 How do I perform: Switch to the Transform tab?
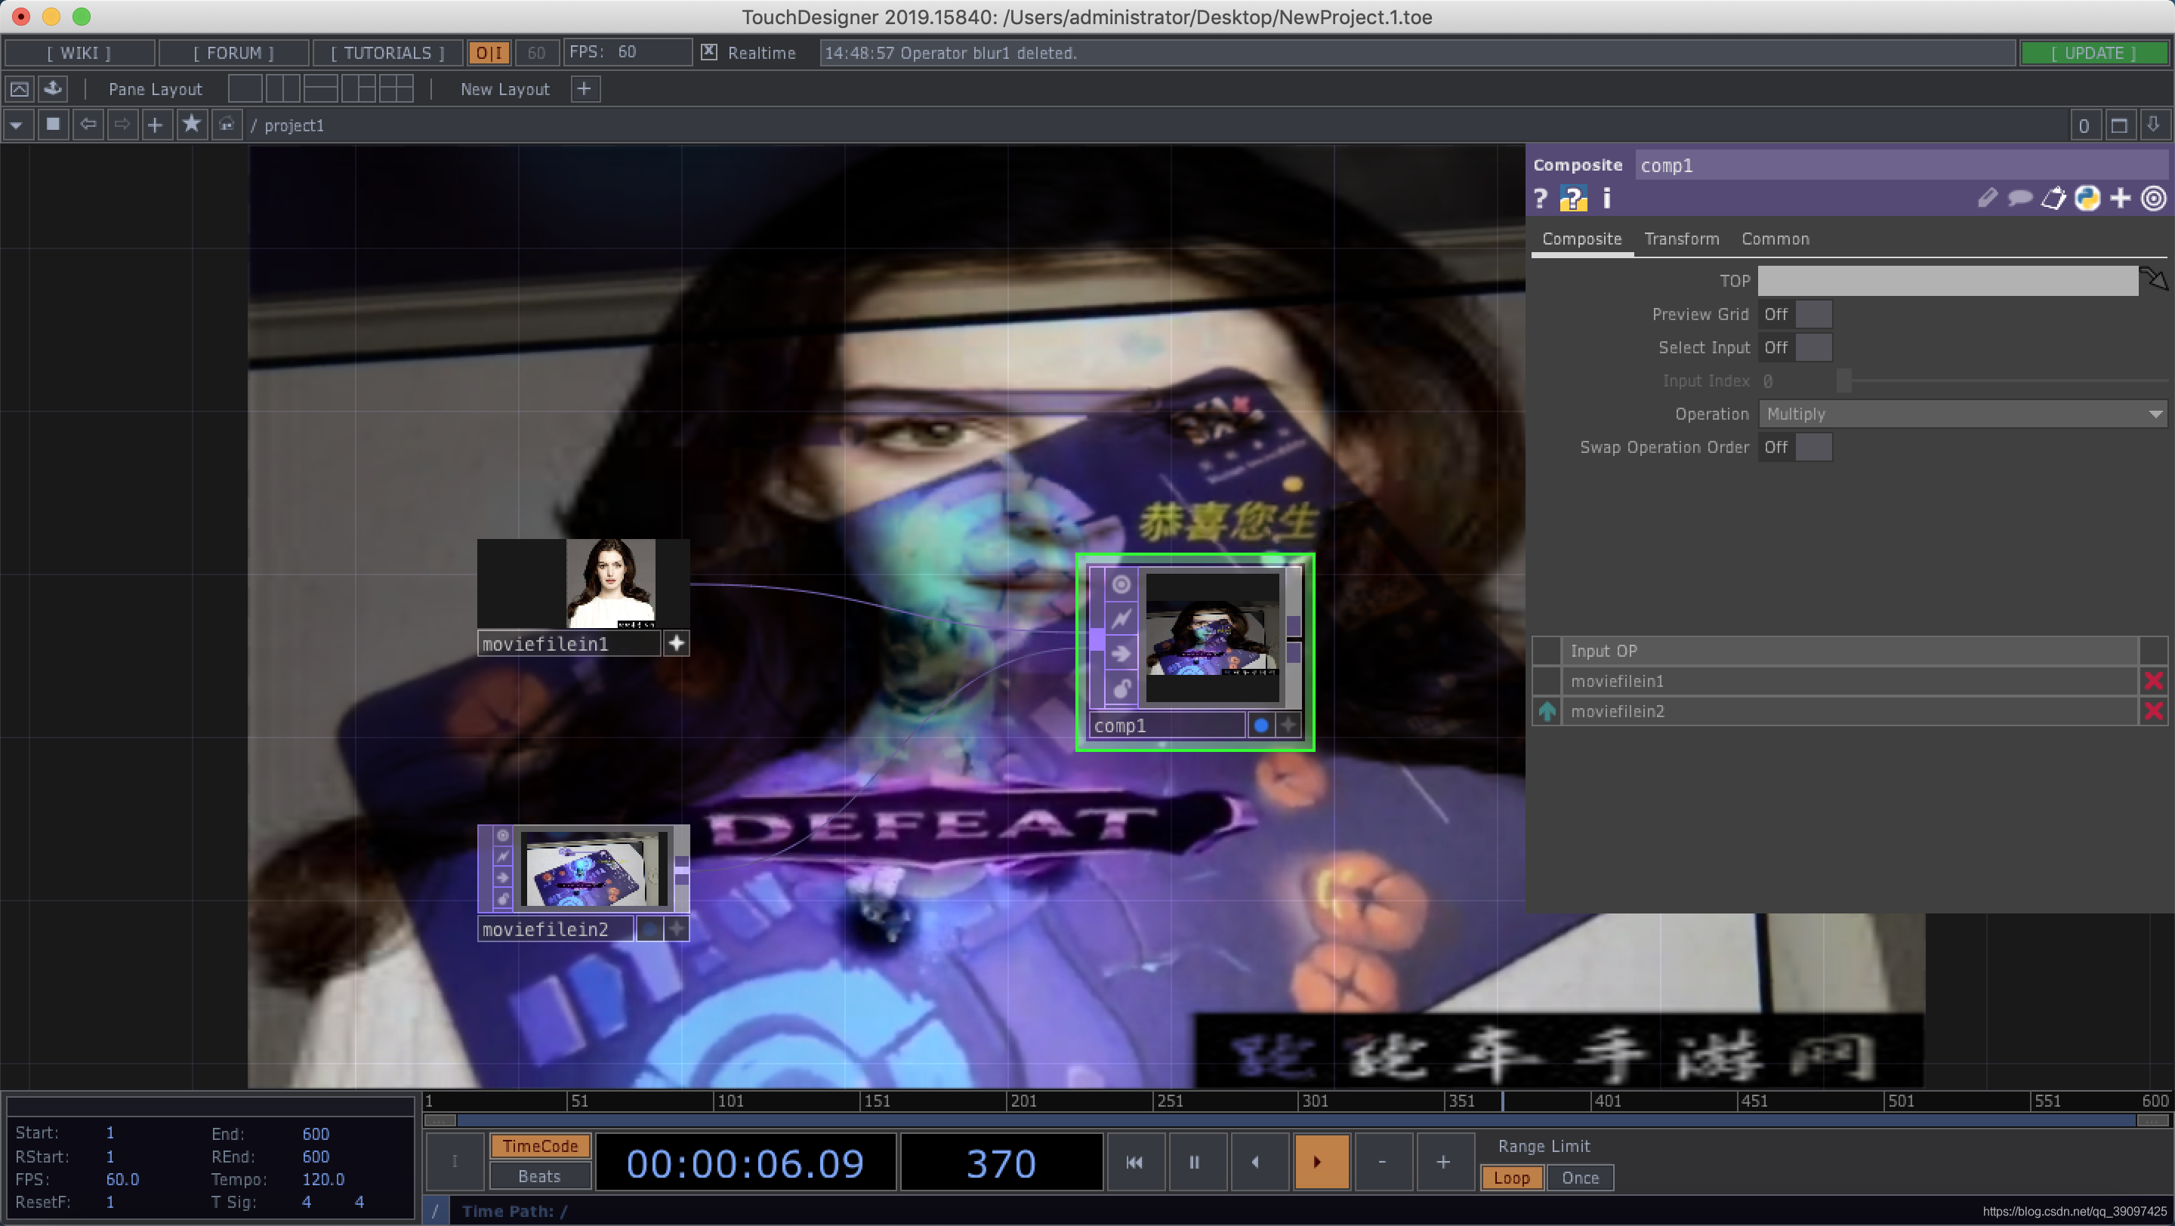click(1681, 239)
